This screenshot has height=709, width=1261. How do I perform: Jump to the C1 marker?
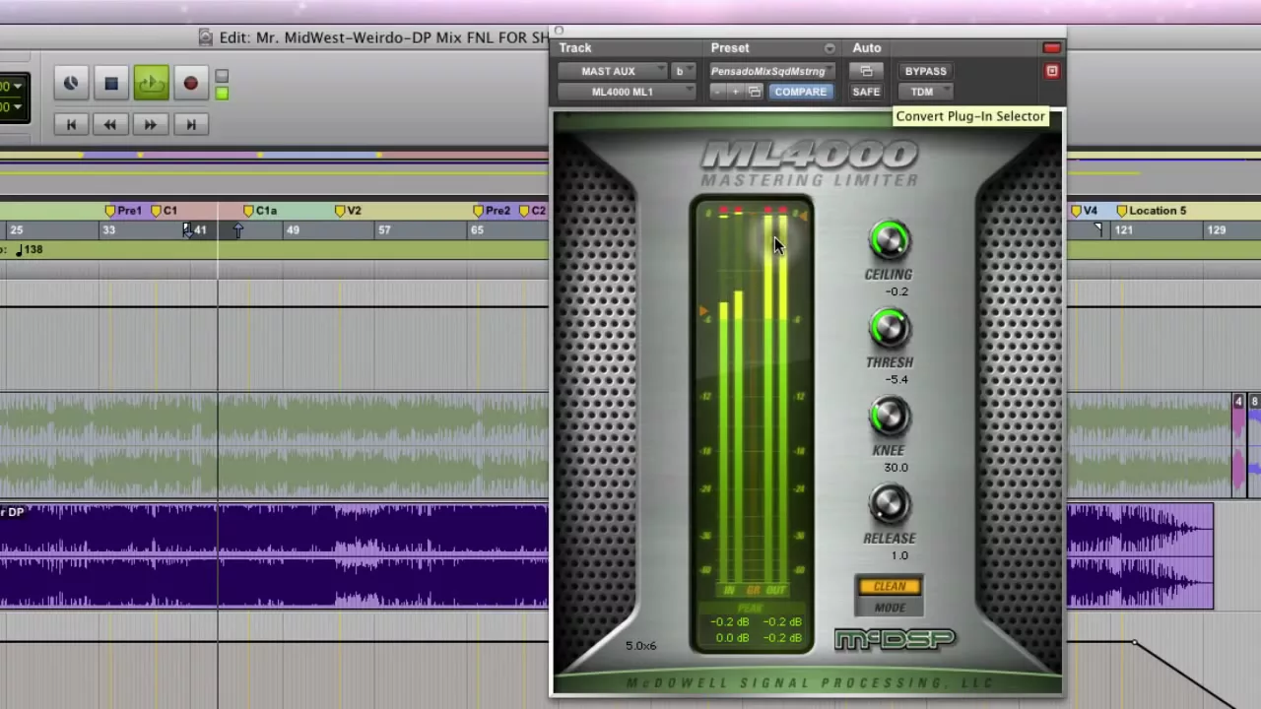point(164,211)
